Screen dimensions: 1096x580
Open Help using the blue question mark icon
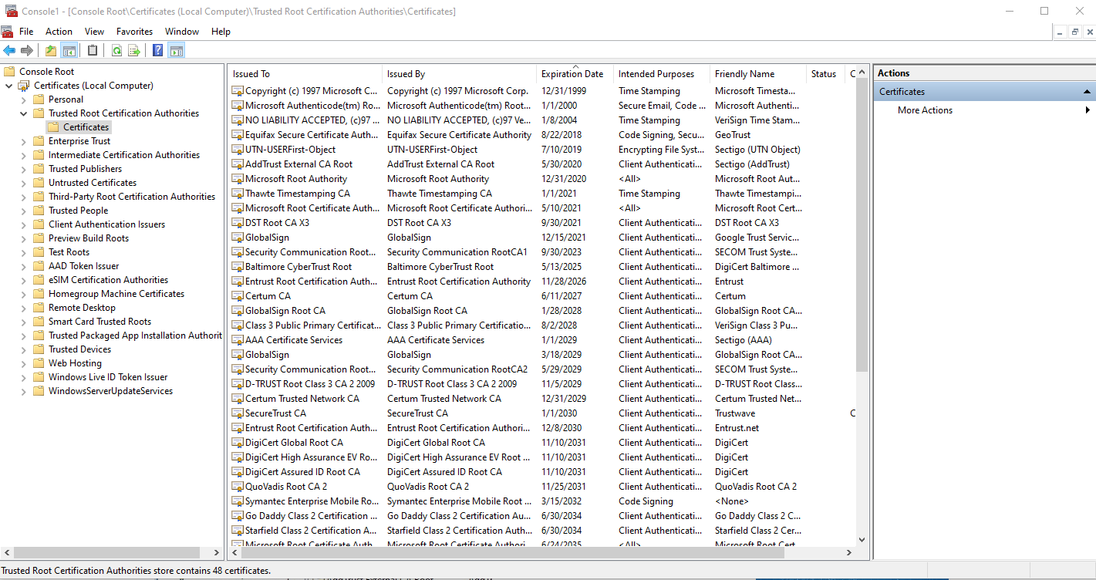pos(157,49)
